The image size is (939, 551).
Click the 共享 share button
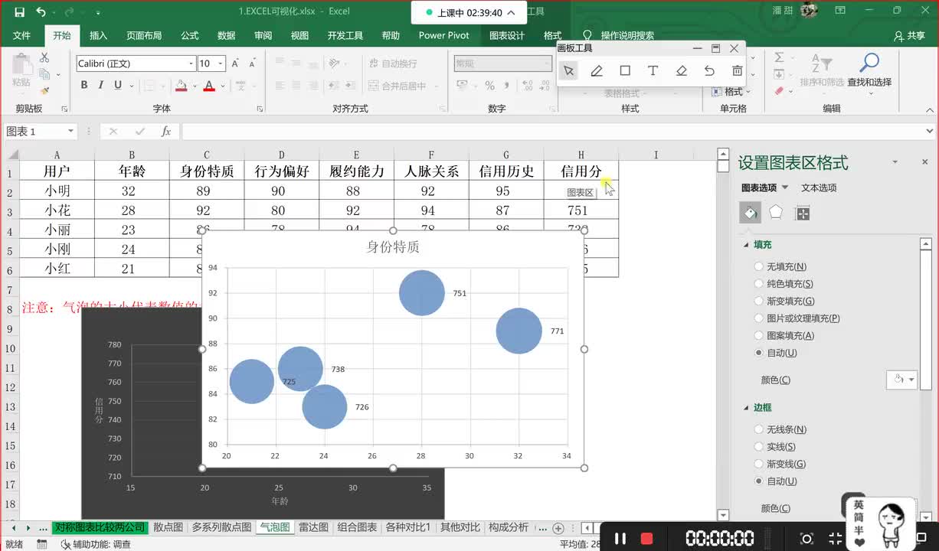tap(910, 36)
